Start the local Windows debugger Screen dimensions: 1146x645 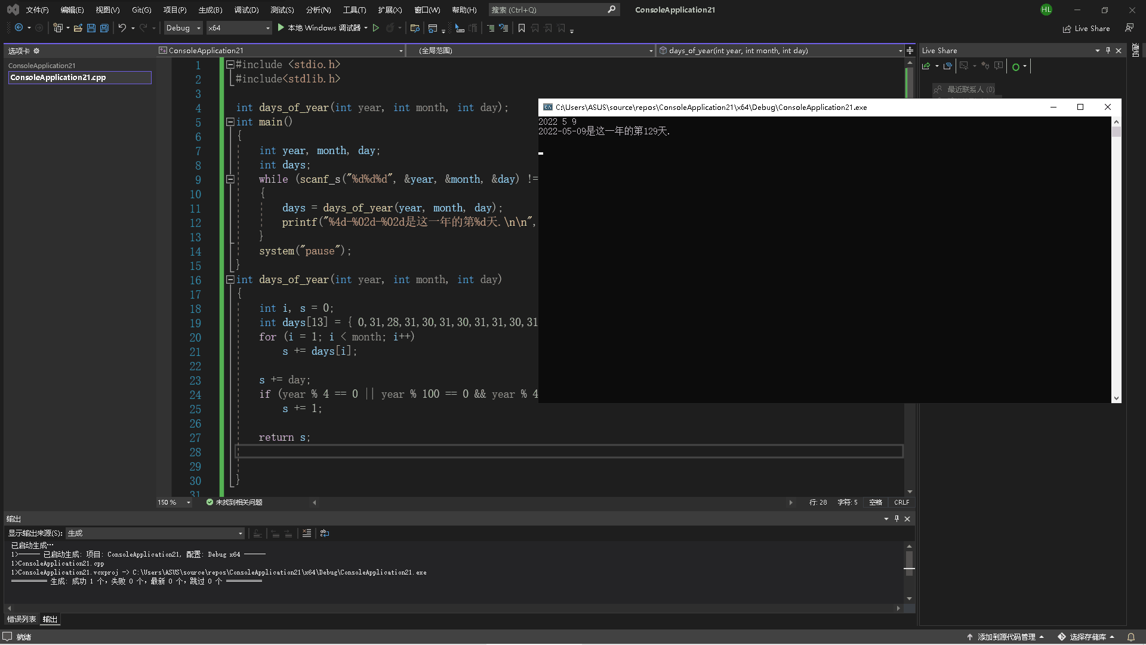pyautogui.click(x=319, y=28)
